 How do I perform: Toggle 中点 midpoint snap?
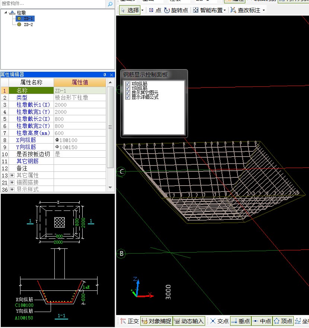pyautogui.click(x=261, y=321)
